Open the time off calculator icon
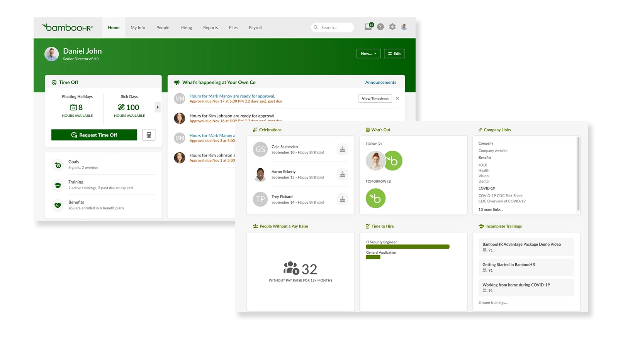Image resolution: width=618 pixels, height=347 pixels. 149,135
